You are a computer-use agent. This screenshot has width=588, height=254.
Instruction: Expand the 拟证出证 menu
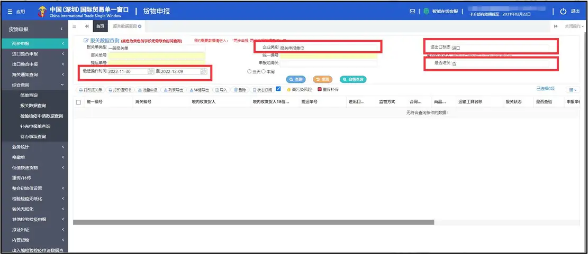pyautogui.click(x=34, y=230)
